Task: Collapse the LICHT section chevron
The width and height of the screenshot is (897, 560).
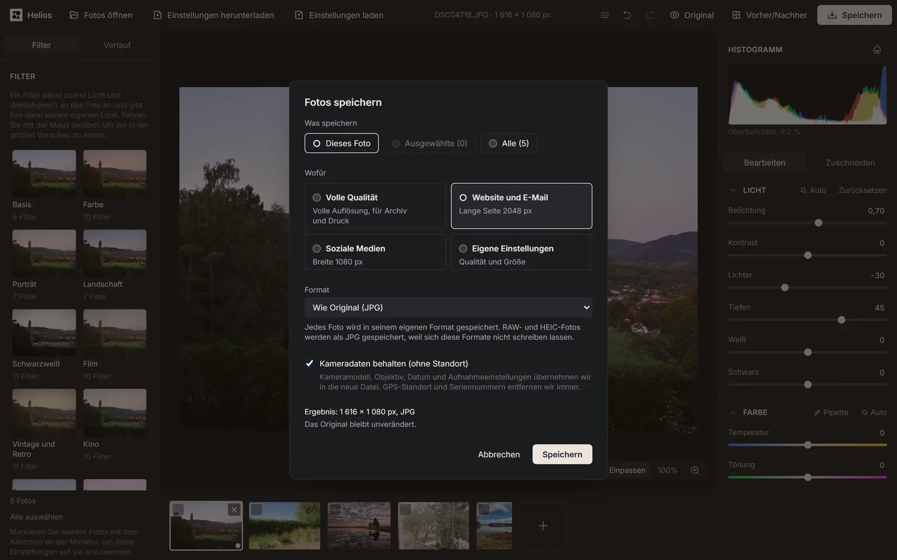Action: pos(733,190)
